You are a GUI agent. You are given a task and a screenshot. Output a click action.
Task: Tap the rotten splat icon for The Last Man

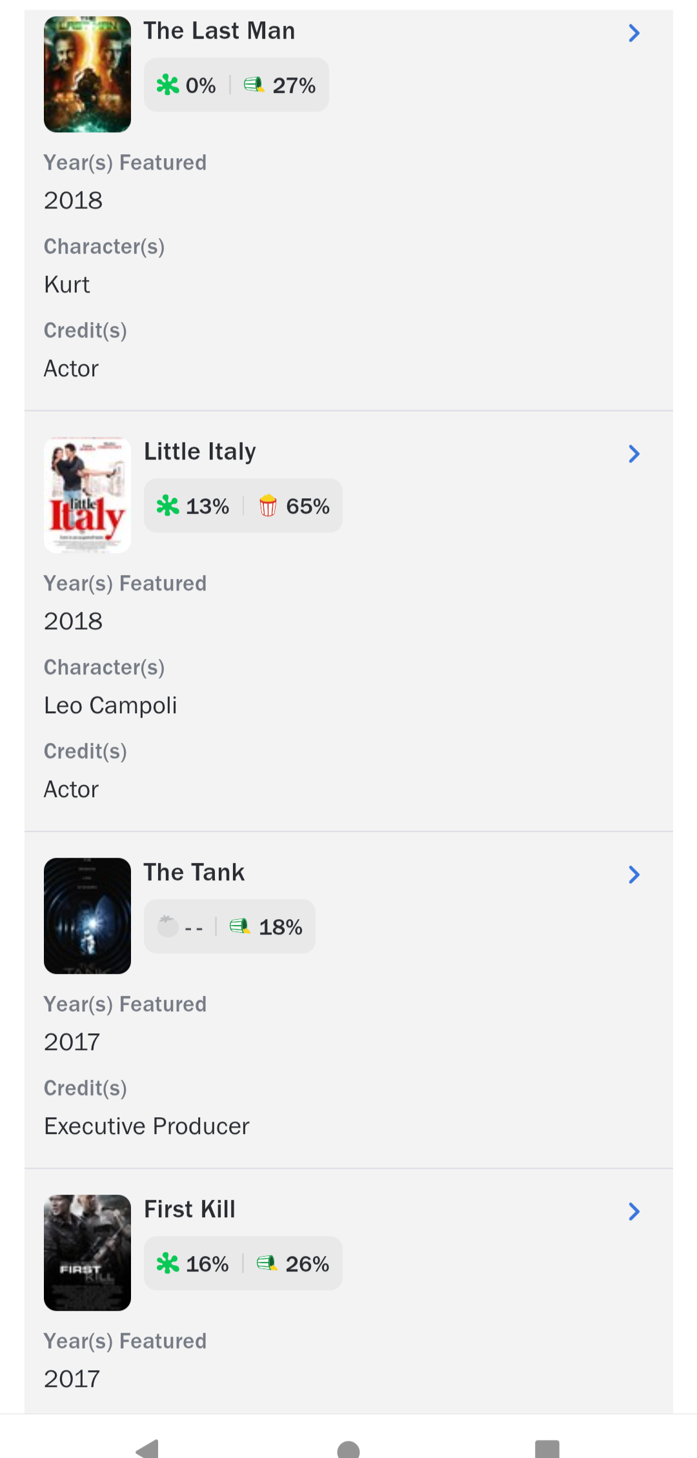[168, 85]
